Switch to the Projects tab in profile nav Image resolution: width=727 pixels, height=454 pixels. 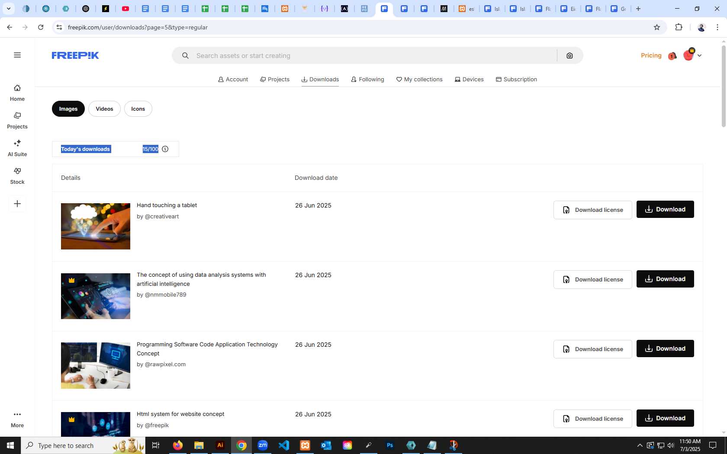pyautogui.click(x=275, y=80)
